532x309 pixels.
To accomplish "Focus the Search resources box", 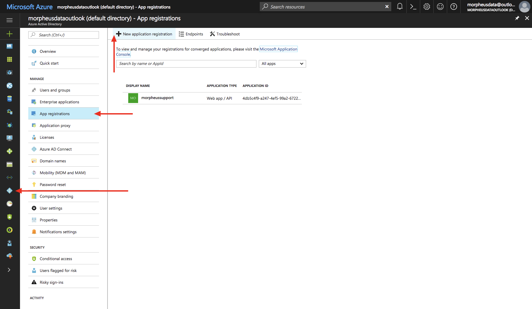I will (x=326, y=7).
